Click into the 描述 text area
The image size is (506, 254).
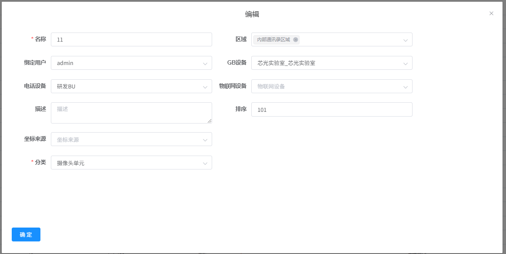pos(130,113)
